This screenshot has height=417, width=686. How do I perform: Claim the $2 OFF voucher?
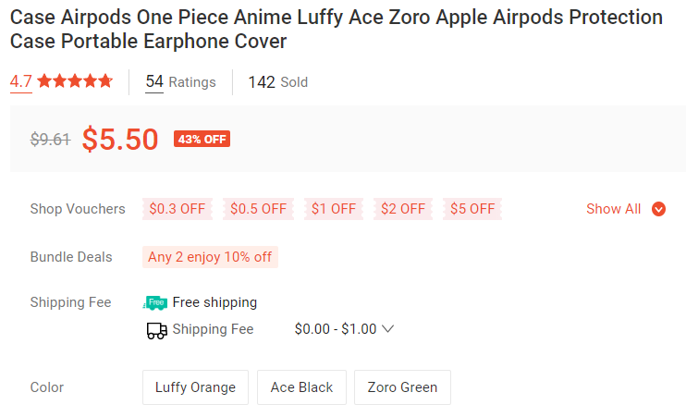403,209
